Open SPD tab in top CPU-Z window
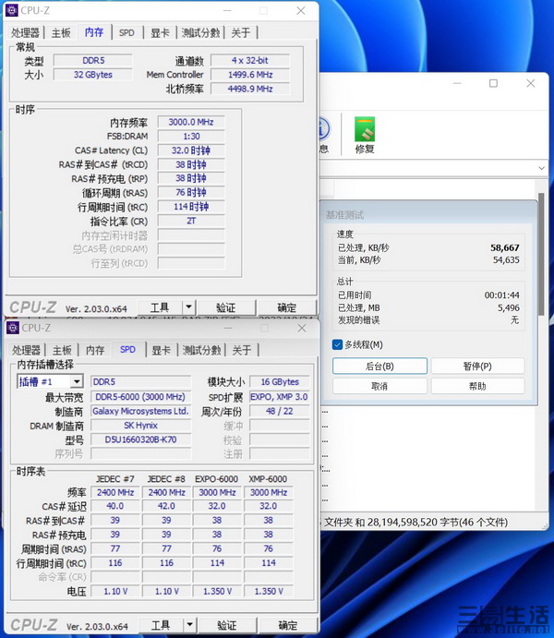This screenshot has height=638, width=554. [126, 33]
